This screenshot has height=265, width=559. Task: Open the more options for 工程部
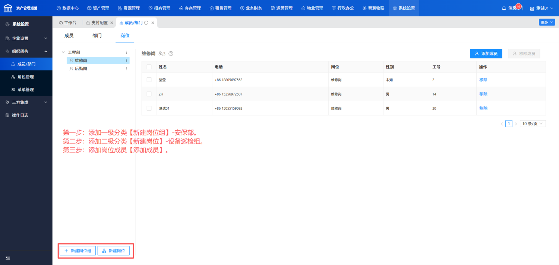[x=126, y=52]
